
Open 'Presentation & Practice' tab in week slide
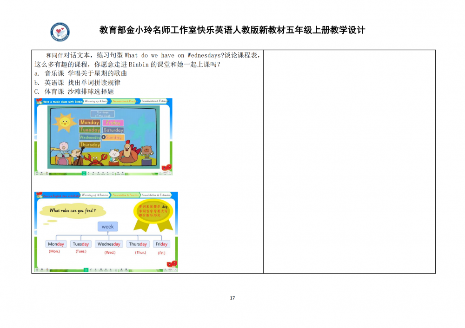[x=126, y=195]
